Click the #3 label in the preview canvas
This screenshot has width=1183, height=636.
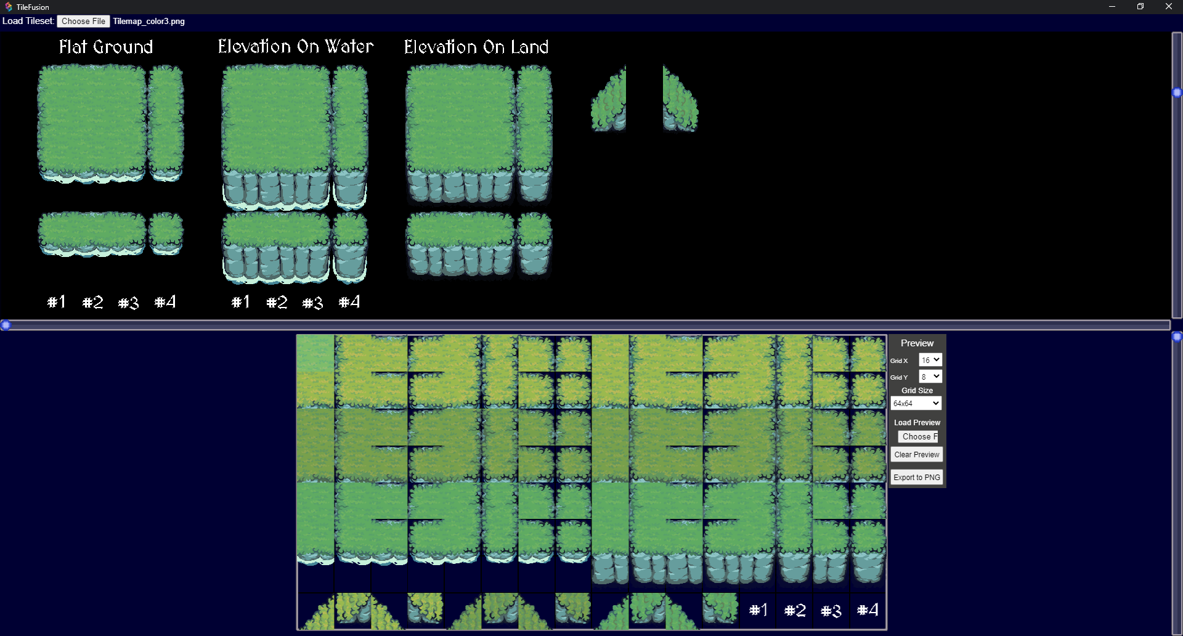point(831,611)
